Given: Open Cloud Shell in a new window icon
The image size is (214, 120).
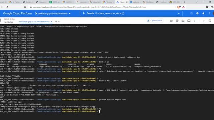Looking at the screenshot, I should (210, 21).
